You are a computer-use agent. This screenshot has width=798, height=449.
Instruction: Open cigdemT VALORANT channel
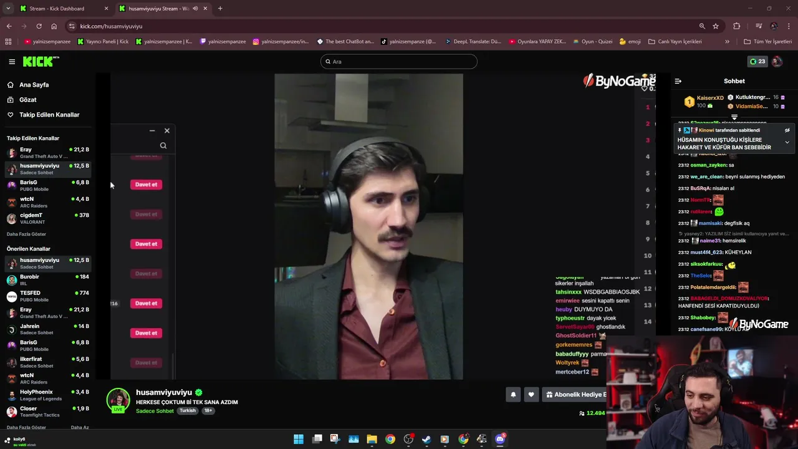47,218
